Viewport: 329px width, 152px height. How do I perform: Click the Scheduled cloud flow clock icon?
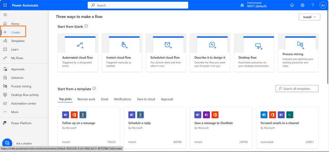tap(168, 45)
